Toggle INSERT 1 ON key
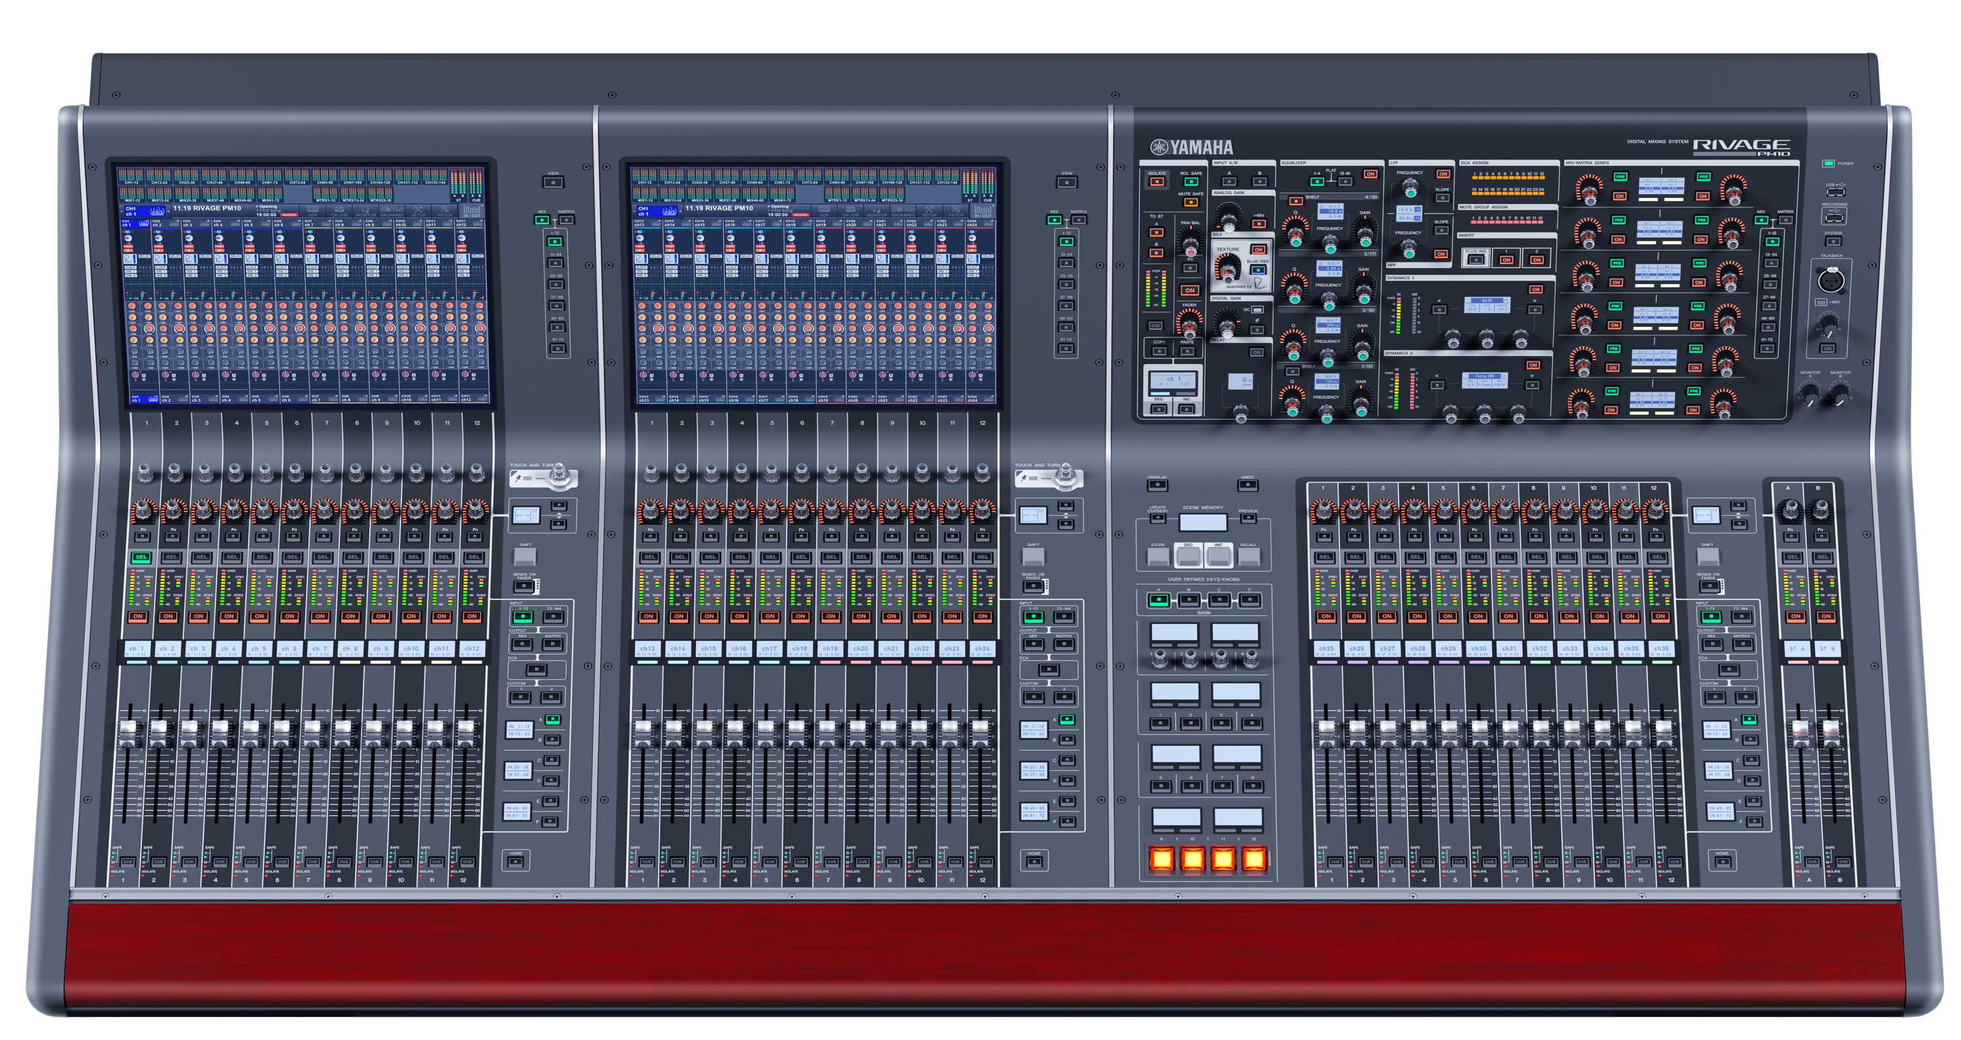The height and width of the screenshot is (1040, 1961). pos(1507,260)
